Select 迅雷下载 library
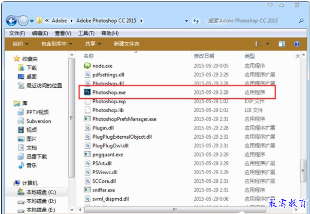This screenshot has height=214, width=310. click(x=37, y=156)
